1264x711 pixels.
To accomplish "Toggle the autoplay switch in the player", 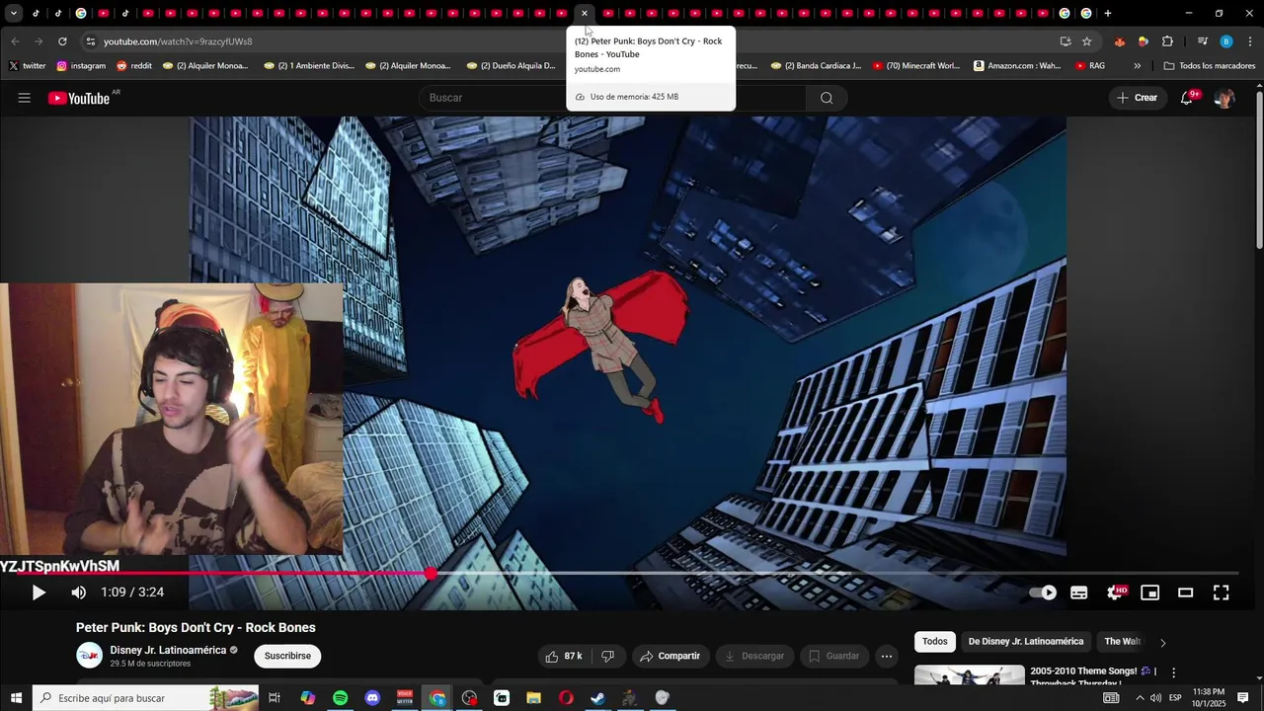I will pyautogui.click(x=1043, y=592).
